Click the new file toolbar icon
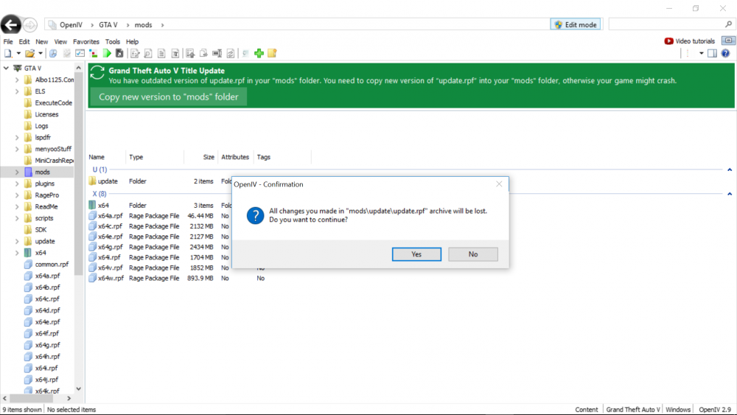Screen dimensions: 737x415 pyautogui.click(x=8, y=54)
